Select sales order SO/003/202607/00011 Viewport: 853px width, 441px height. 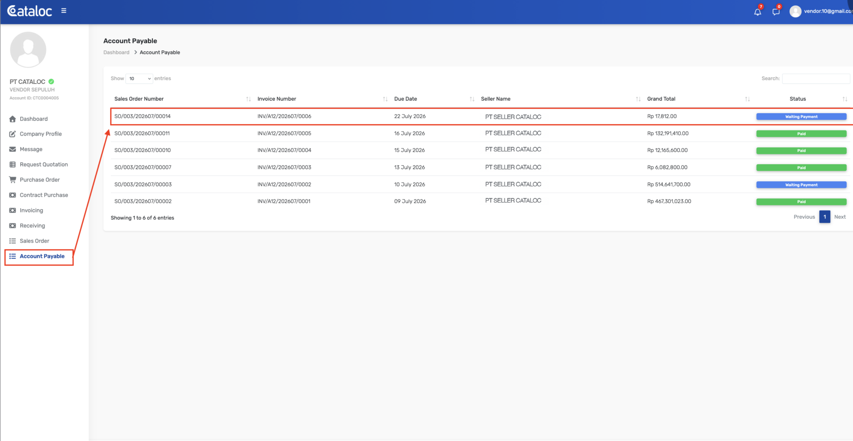(142, 133)
